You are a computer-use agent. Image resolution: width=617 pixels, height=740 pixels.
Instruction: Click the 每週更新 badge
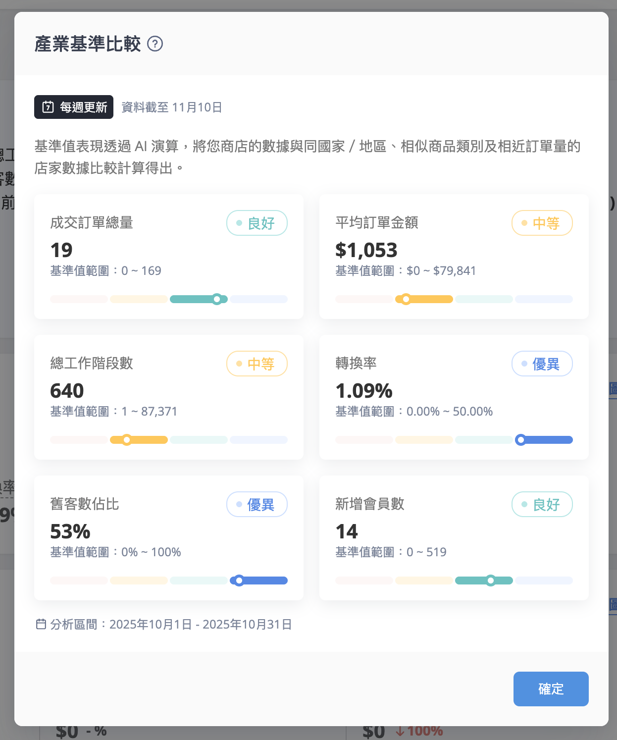pos(74,107)
